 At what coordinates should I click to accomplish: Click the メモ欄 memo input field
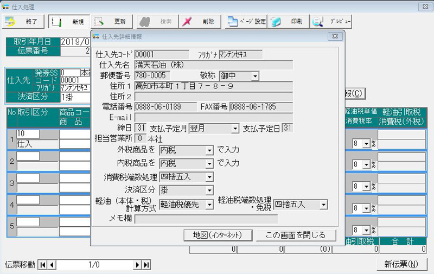coord(206,219)
